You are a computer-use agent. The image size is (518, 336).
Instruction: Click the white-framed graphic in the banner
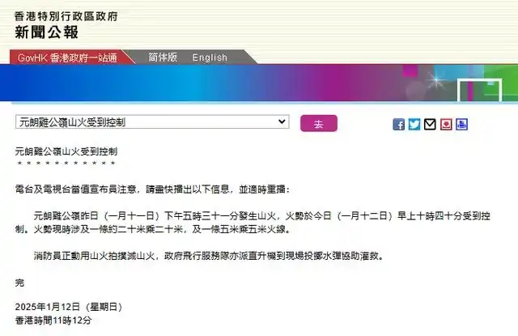tap(480, 91)
